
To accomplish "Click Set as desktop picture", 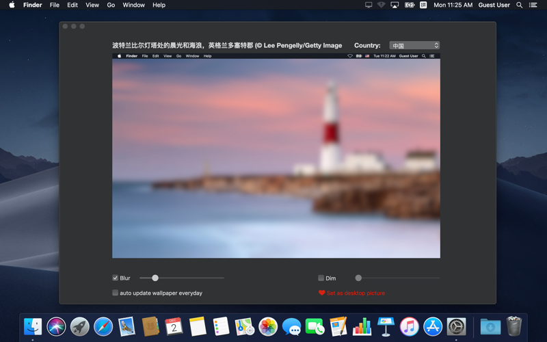I will coord(356,293).
